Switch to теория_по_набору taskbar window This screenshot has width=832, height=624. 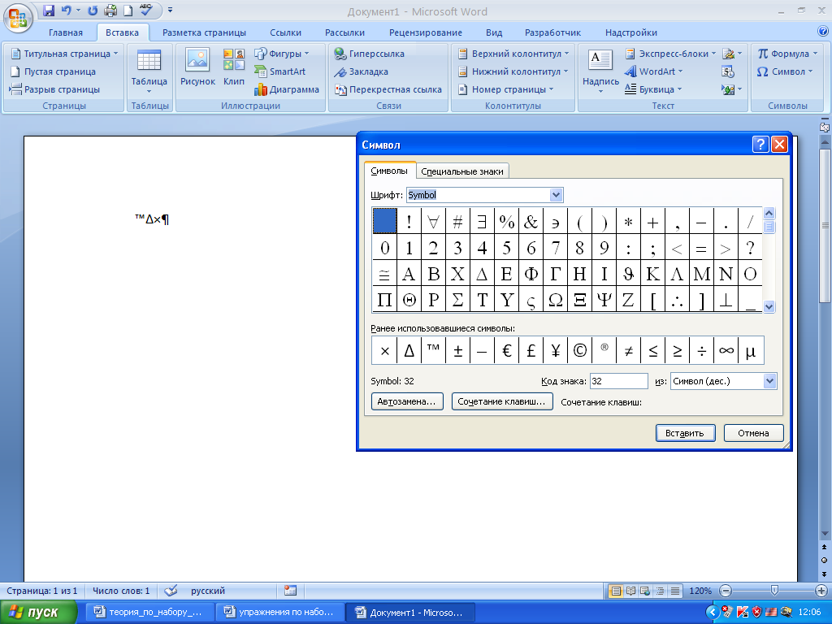coord(149,613)
